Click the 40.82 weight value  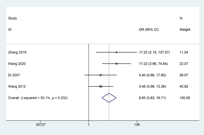pos(184,86)
